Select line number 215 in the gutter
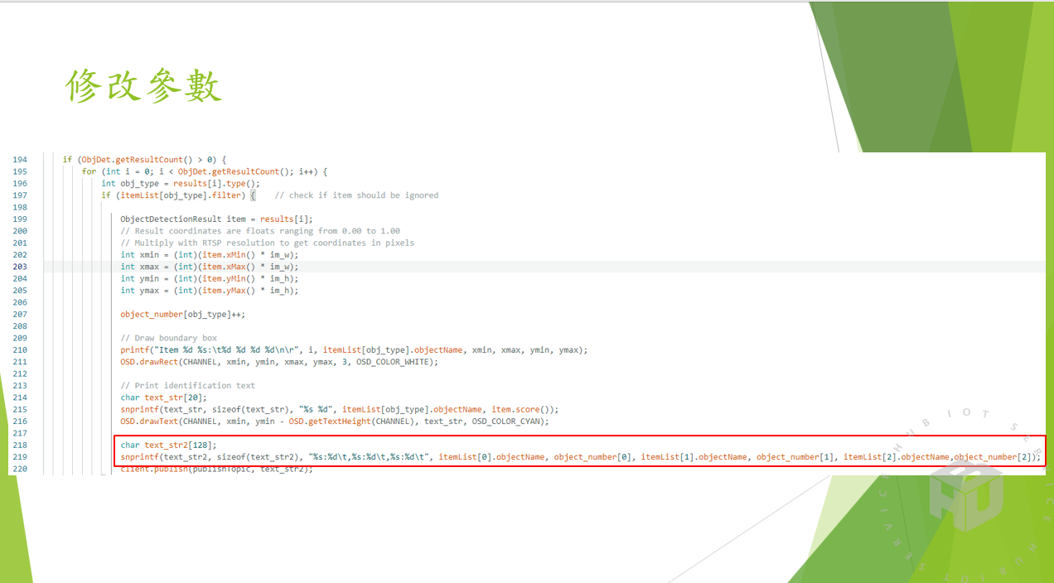The image size is (1054, 583). coord(20,409)
